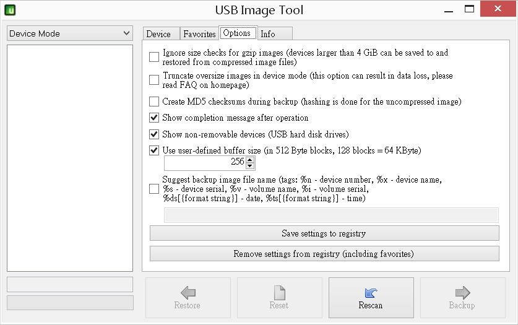
Task: Enable truncate oversize images option
Action: [154, 80]
